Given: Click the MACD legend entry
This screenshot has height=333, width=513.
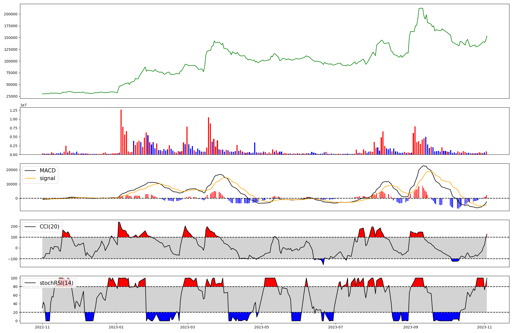Looking at the screenshot, I should click(x=47, y=171).
